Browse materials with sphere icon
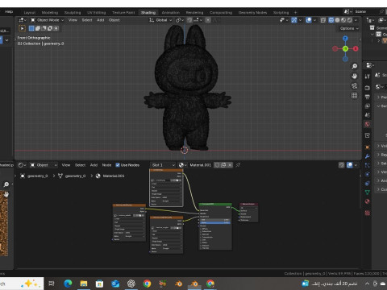 click(x=182, y=165)
